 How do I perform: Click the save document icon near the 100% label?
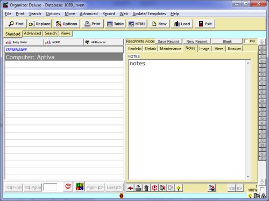pos(212,188)
